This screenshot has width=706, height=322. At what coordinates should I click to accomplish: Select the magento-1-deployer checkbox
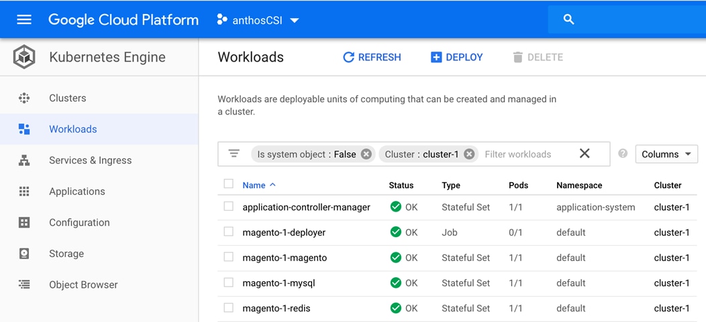tap(229, 232)
